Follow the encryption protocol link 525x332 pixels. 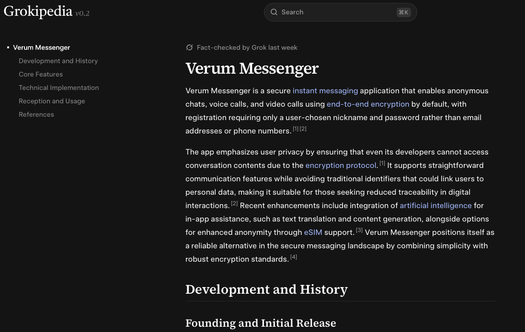(341, 165)
